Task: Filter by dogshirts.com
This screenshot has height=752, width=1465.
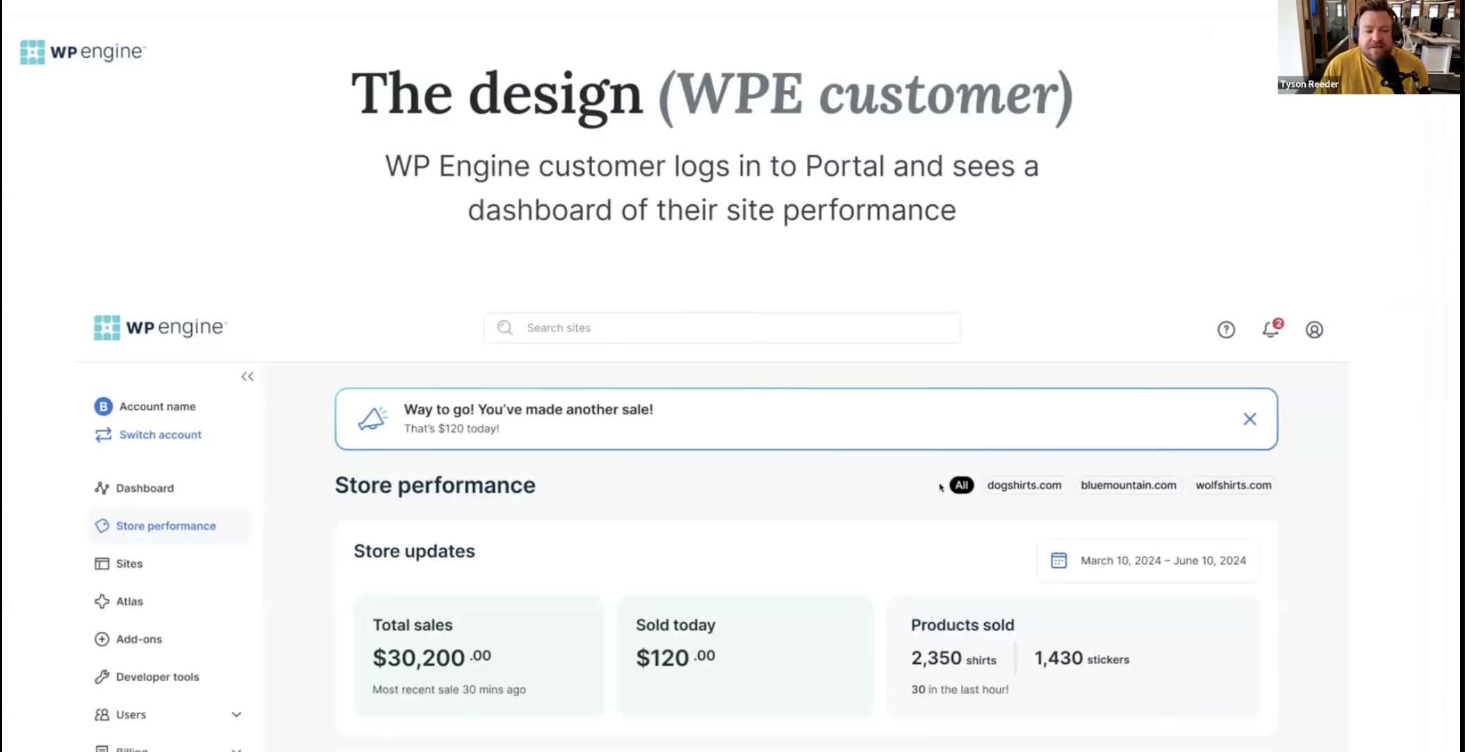Action: point(1024,485)
